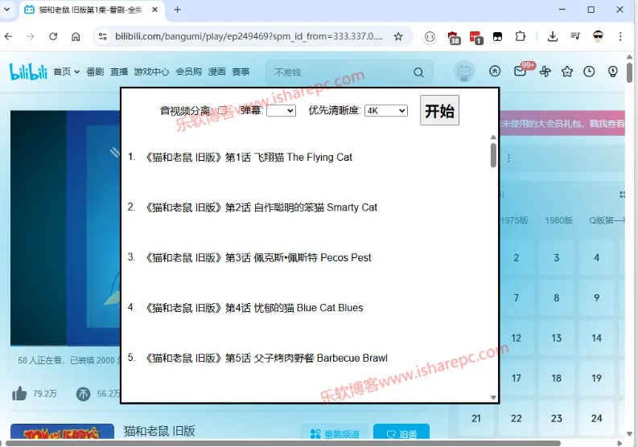Click the browser address bar URL

pyautogui.click(x=249, y=37)
